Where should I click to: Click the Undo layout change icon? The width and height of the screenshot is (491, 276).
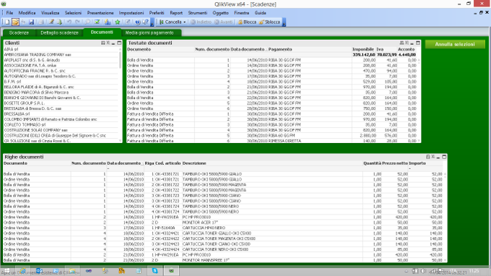[69, 22]
